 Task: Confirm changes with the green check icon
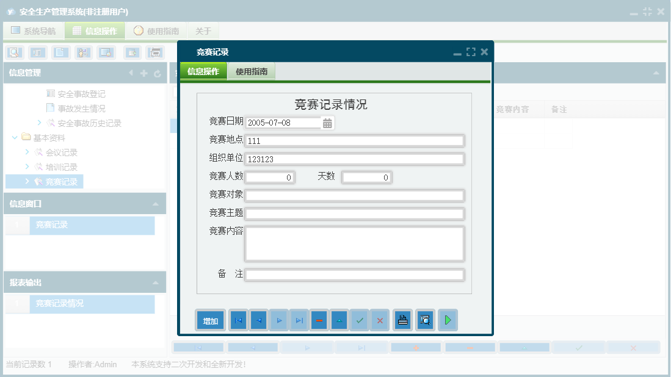(x=360, y=320)
